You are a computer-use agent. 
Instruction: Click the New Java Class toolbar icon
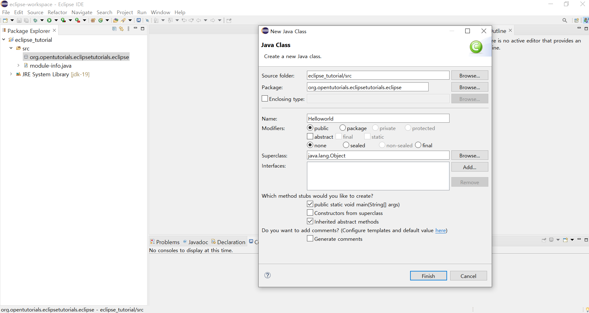(x=100, y=20)
